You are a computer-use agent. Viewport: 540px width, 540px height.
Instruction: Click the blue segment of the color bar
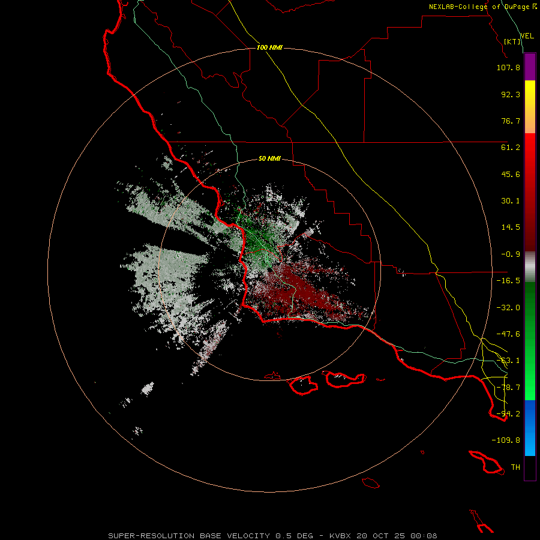530,428
